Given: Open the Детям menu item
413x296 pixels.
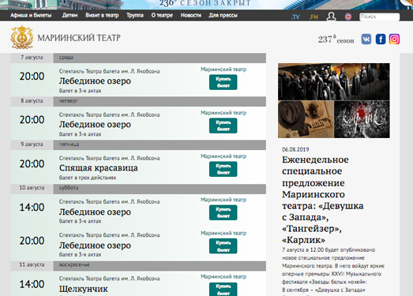Looking at the screenshot, I should pos(69,15).
